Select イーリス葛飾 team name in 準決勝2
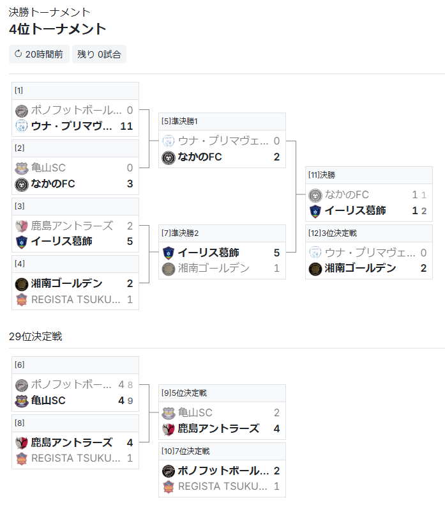Image resolution: width=445 pixels, height=516 pixels. (x=208, y=253)
